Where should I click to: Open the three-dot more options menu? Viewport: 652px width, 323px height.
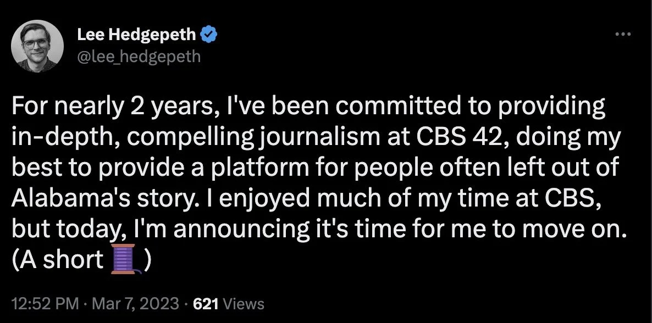click(x=623, y=35)
